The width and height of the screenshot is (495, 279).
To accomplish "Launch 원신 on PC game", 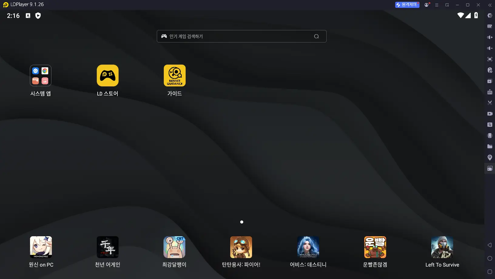I will tap(41, 247).
